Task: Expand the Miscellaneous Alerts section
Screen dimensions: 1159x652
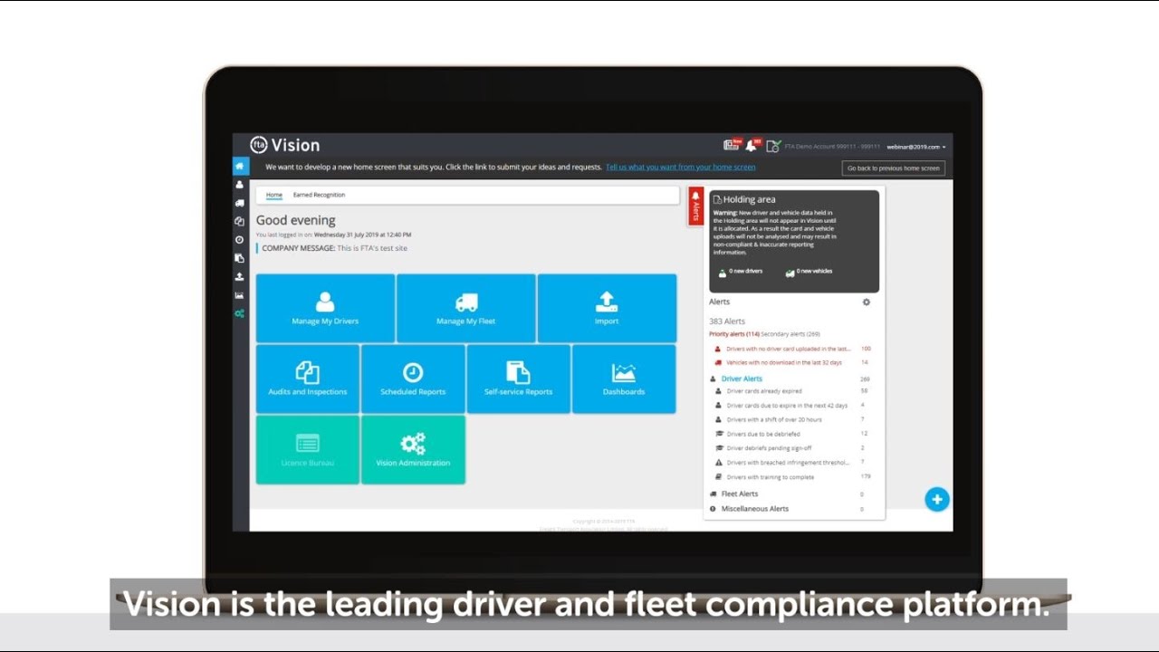Action: click(x=754, y=509)
